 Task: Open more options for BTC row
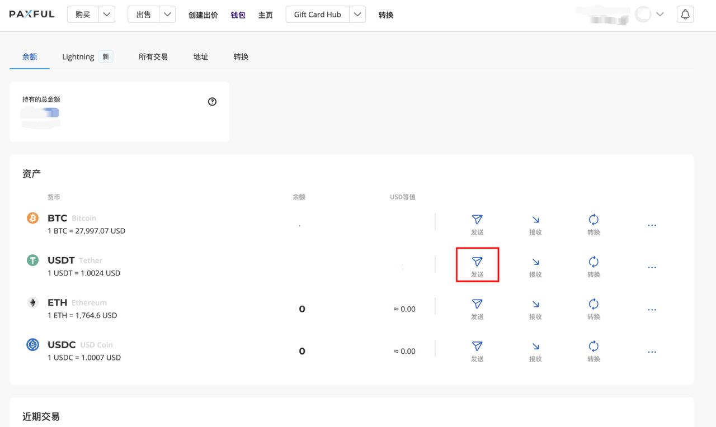coord(652,225)
